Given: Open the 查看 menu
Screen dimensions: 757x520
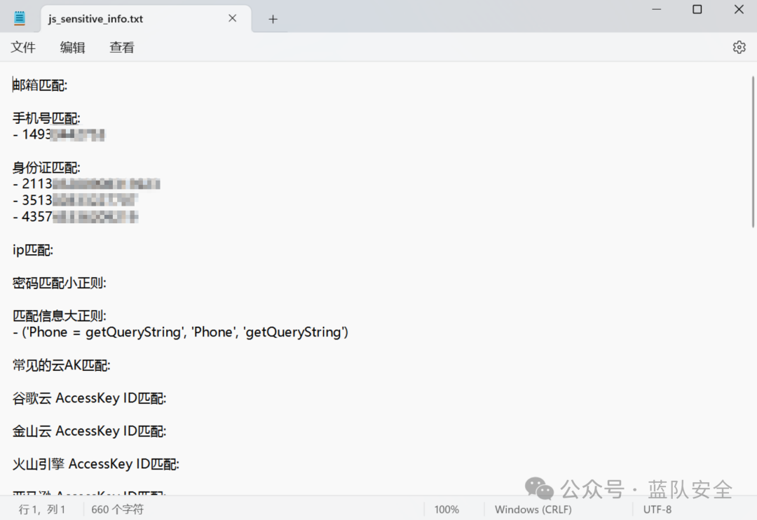Looking at the screenshot, I should coord(122,47).
